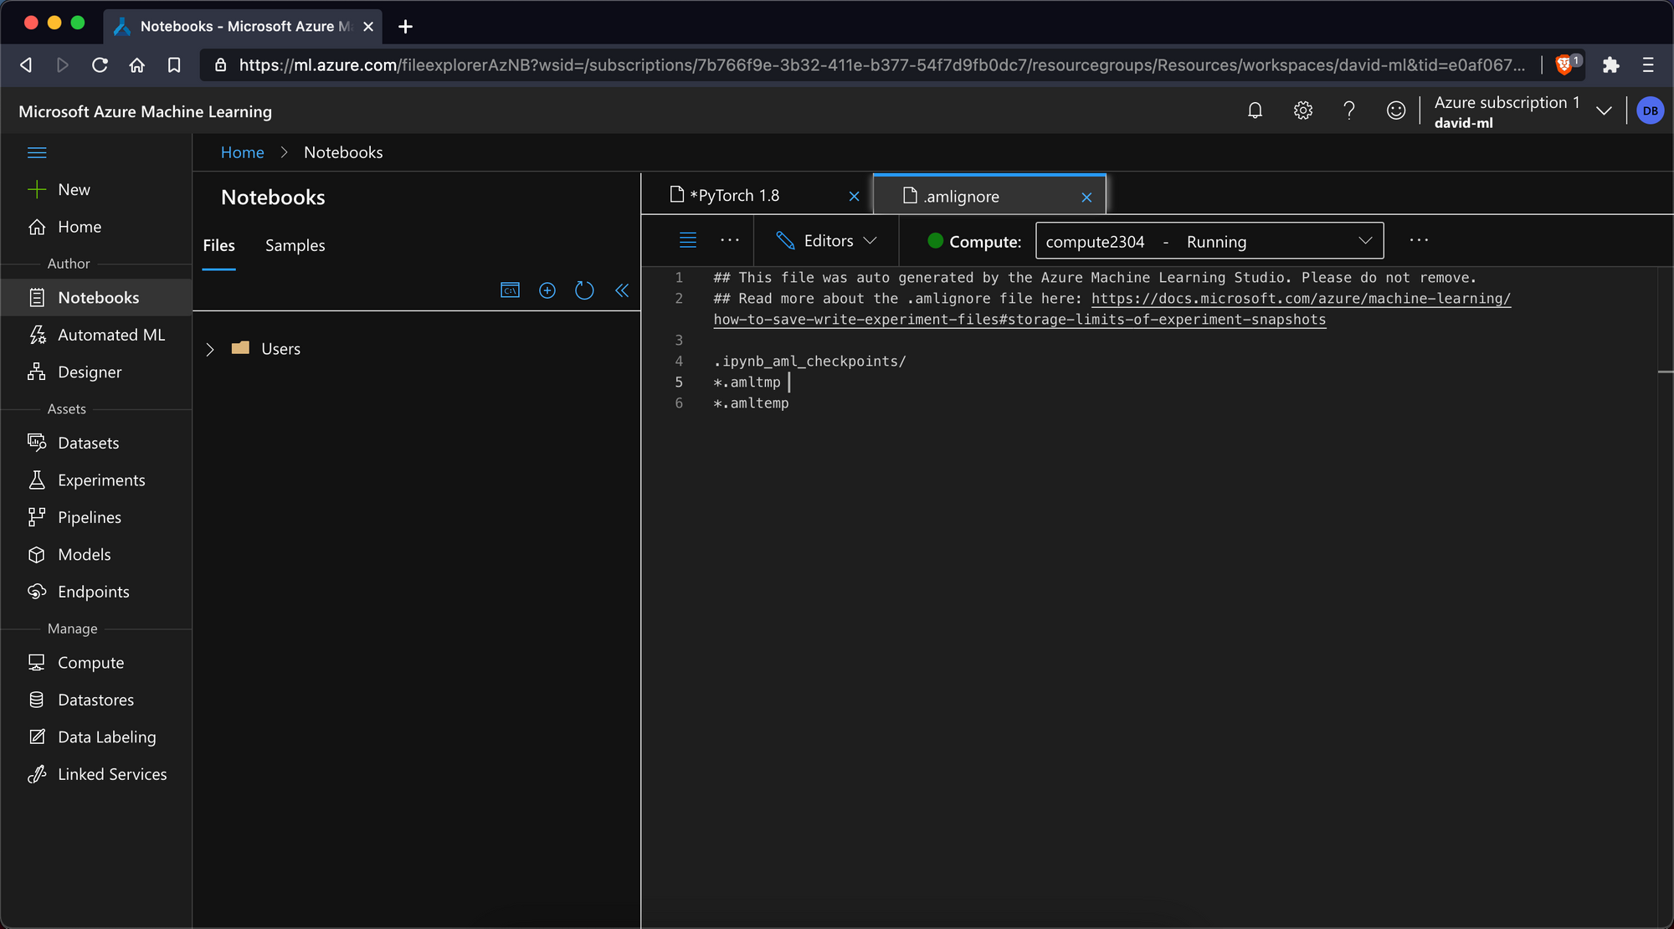
Task: Close the .amlignore tab
Action: (1086, 198)
